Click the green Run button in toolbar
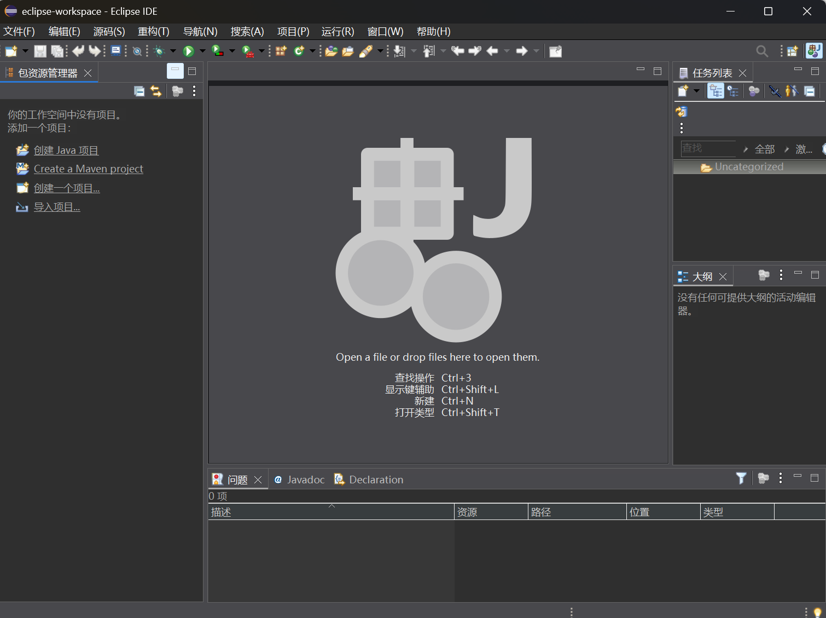Screen dimensions: 826x618 point(188,51)
